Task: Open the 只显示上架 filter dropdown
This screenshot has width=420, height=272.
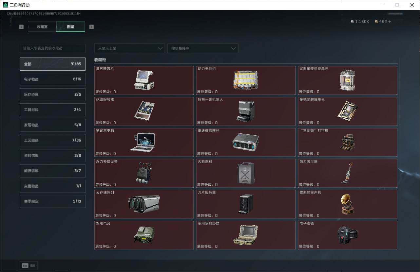Action: point(129,48)
